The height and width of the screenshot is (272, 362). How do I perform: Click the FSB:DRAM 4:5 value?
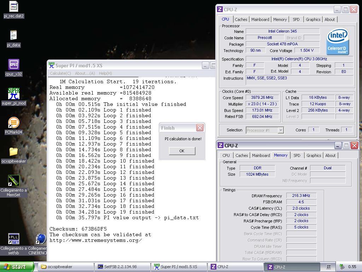(301, 202)
